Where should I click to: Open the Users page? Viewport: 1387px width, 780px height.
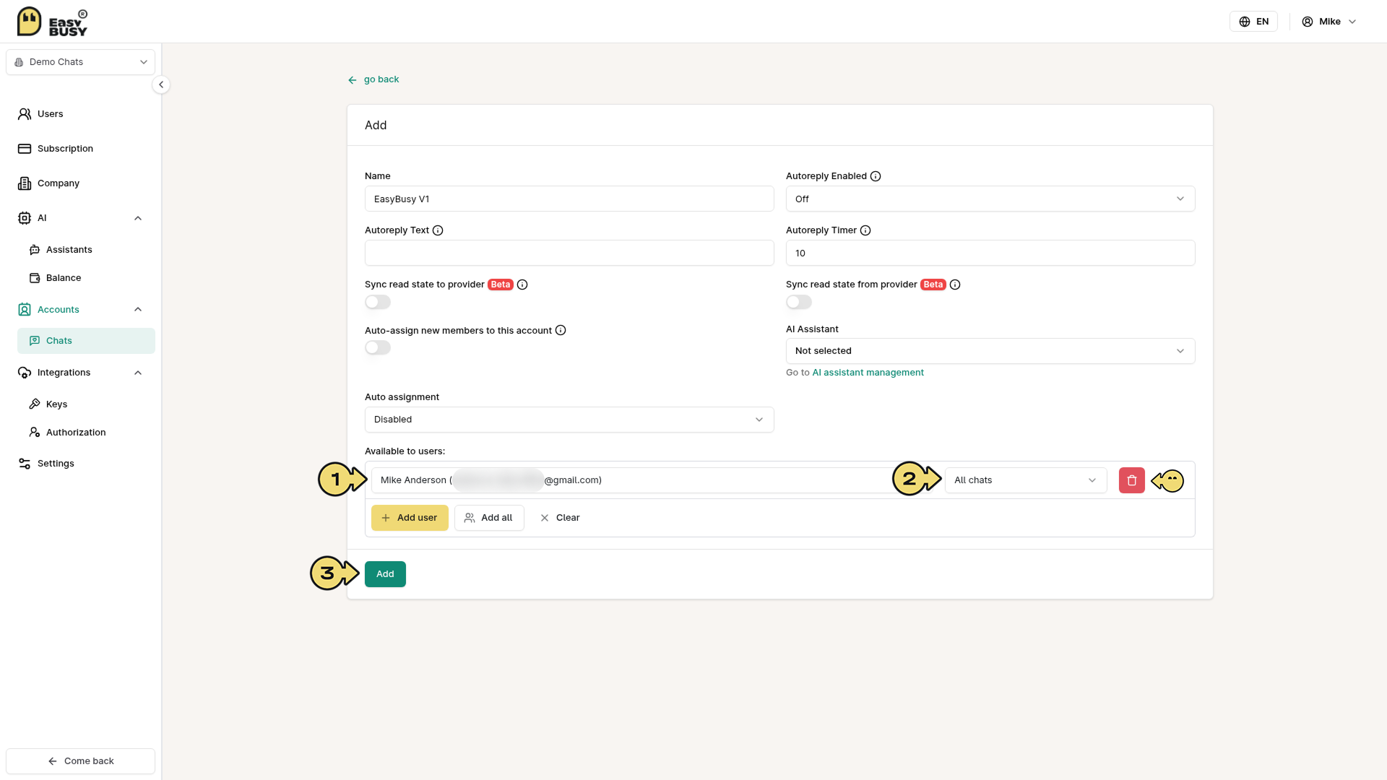pyautogui.click(x=81, y=114)
